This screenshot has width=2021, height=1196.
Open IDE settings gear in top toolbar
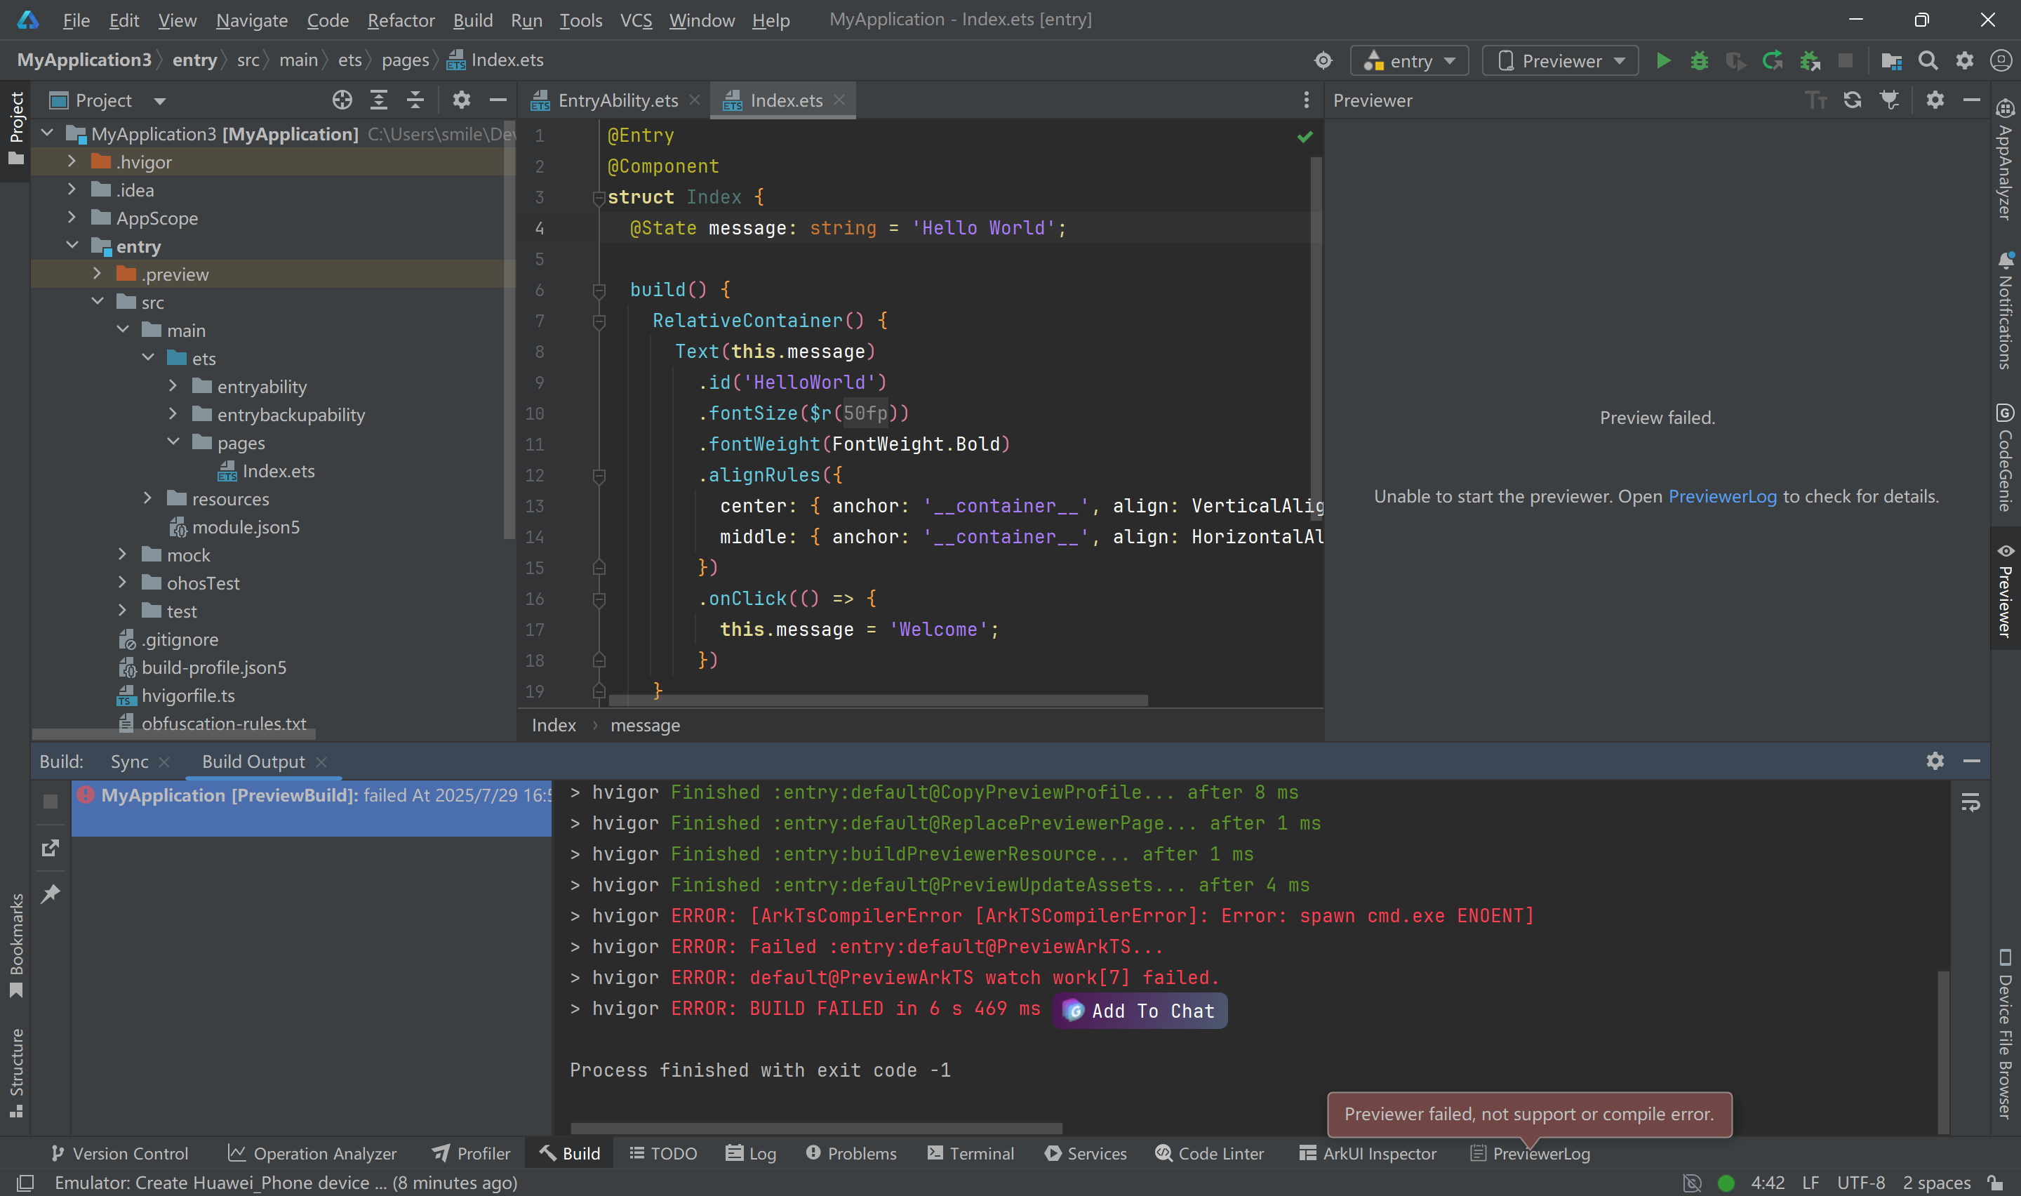coord(1965,60)
